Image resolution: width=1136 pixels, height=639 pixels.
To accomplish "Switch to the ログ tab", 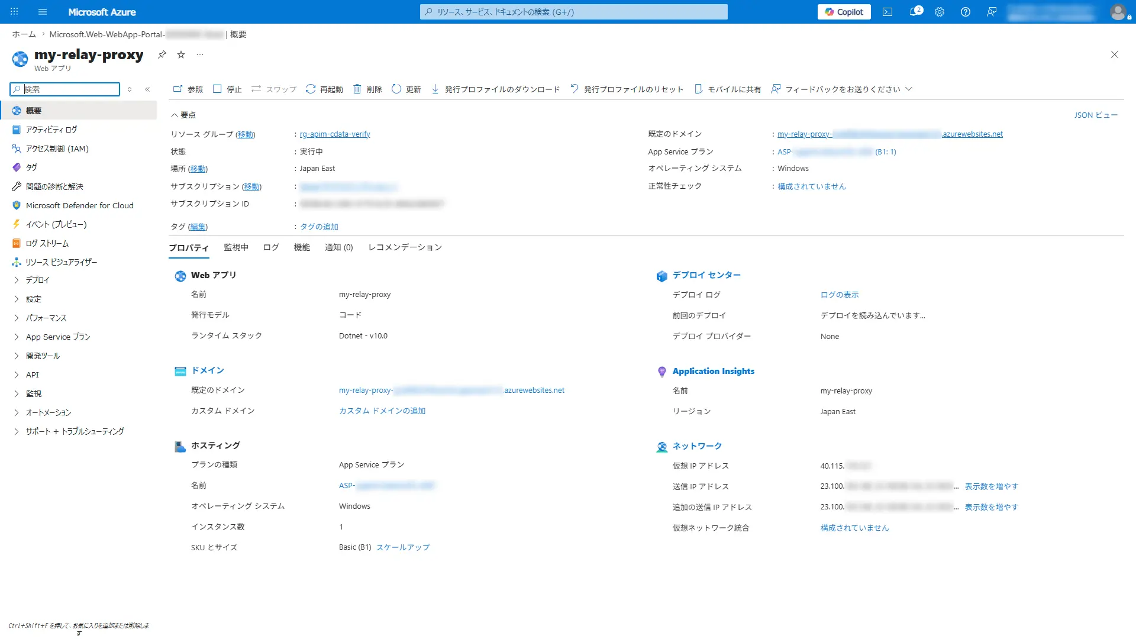I will (271, 247).
